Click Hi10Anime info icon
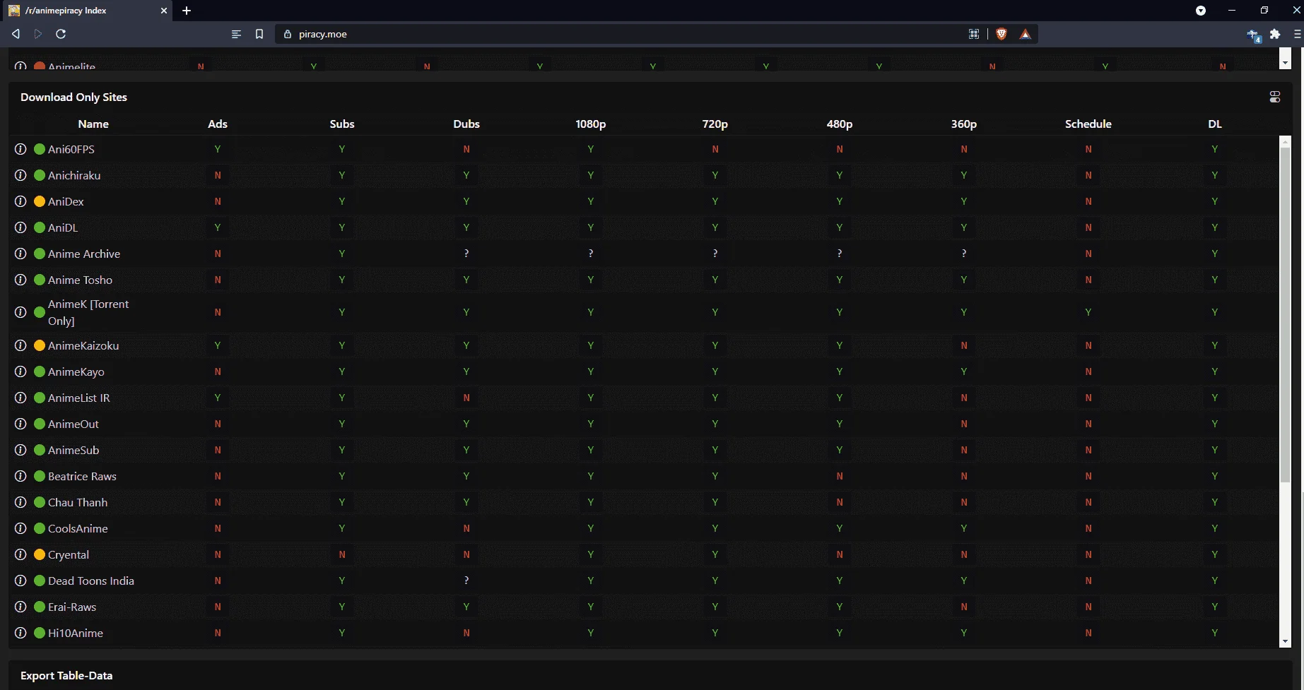1304x690 pixels. (20, 633)
